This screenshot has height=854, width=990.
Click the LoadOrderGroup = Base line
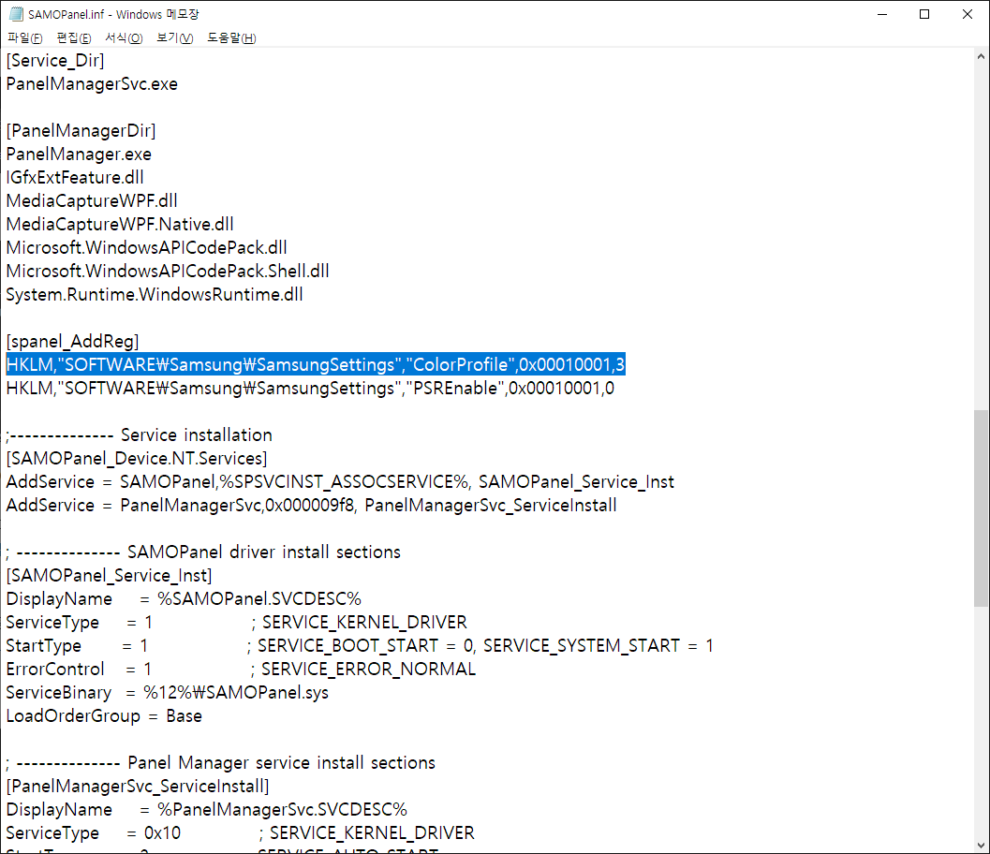[104, 715]
